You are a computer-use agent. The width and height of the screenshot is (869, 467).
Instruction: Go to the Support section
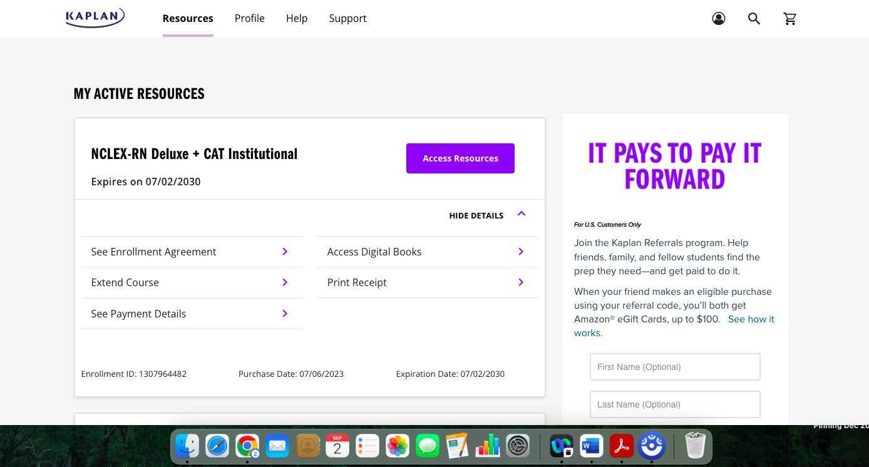coord(347,18)
